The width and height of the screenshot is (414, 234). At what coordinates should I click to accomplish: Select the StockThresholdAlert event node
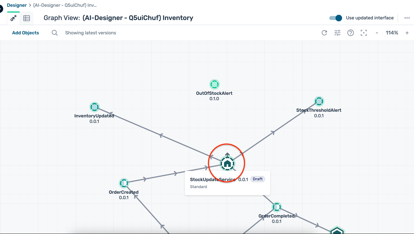click(x=319, y=101)
